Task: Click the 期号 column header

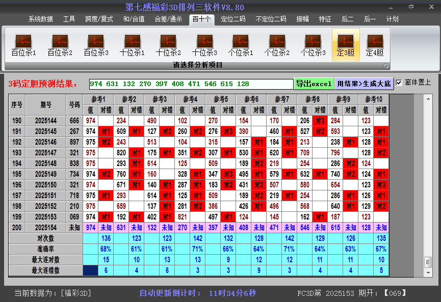Action: pos(46,104)
